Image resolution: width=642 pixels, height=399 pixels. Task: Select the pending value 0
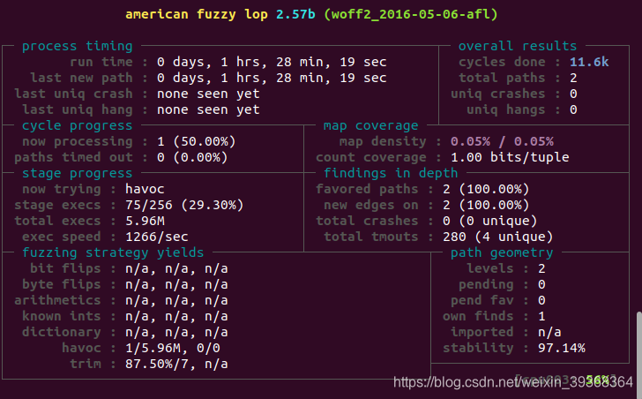click(x=541, y=285)
